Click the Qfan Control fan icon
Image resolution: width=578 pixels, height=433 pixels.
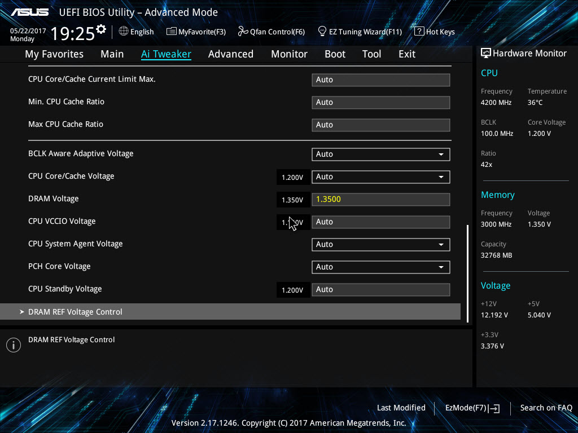point(243,32)
